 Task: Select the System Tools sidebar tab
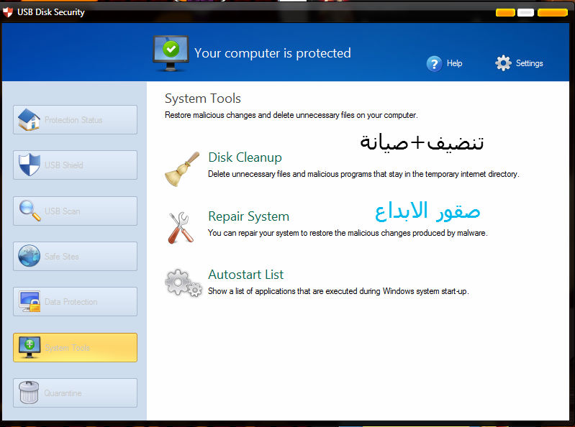coord(75,348)
